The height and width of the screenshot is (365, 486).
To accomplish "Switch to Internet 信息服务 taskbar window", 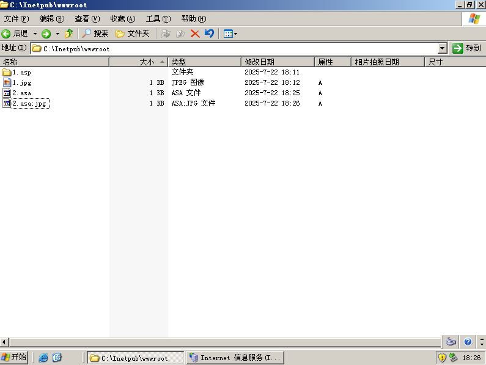I will (235, 358).
